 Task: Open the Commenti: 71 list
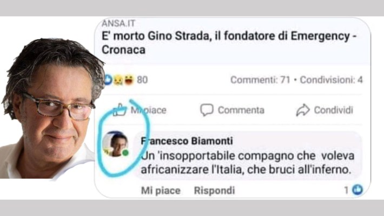click(x=260, y=80)
